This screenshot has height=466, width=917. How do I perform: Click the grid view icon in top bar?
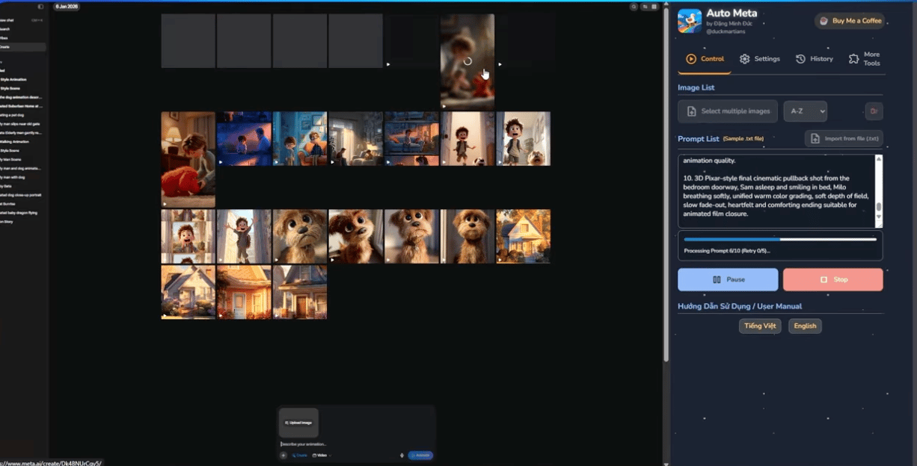[654, 7]
